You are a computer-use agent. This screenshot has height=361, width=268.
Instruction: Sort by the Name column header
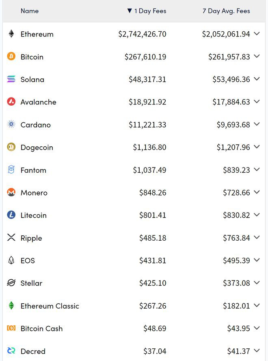(x=30, y=11)
